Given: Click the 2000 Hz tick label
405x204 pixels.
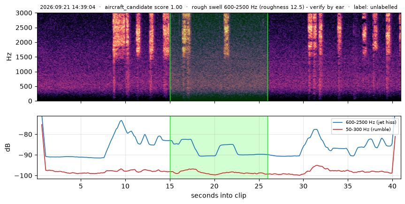Looking at the screenshot, I should 24,42.
